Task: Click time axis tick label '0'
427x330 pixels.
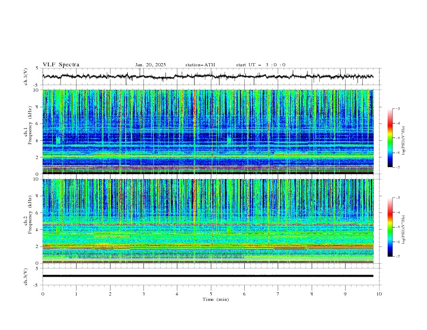Action: click(43, 294)
